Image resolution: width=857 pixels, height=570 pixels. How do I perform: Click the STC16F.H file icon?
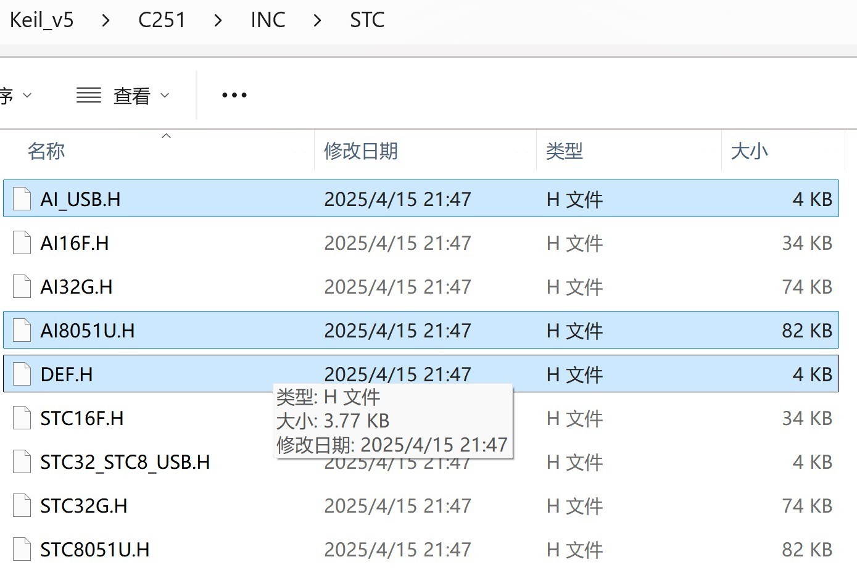[x=22, y=418]
